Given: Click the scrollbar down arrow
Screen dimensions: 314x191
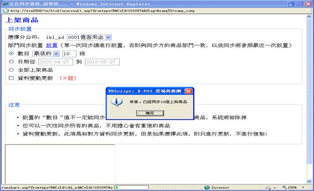Looking at the screenshot, I should tap(309, 181).
